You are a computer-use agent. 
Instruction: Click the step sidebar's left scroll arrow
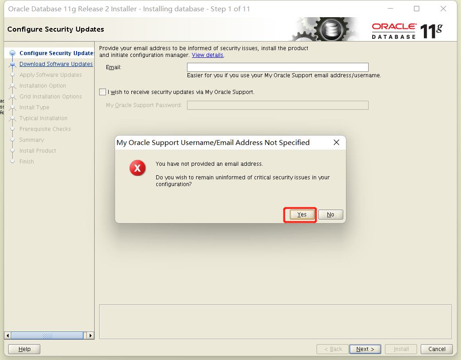point(8,335)
